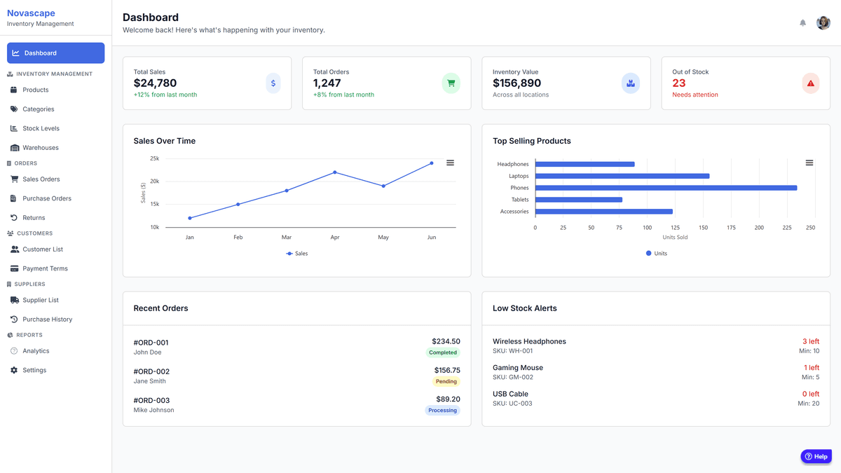Viewport: 841px width, 473px height.
Task: Open the Top Selling Products chart menu
Action: pyautogui.click(x=809, y=162)
